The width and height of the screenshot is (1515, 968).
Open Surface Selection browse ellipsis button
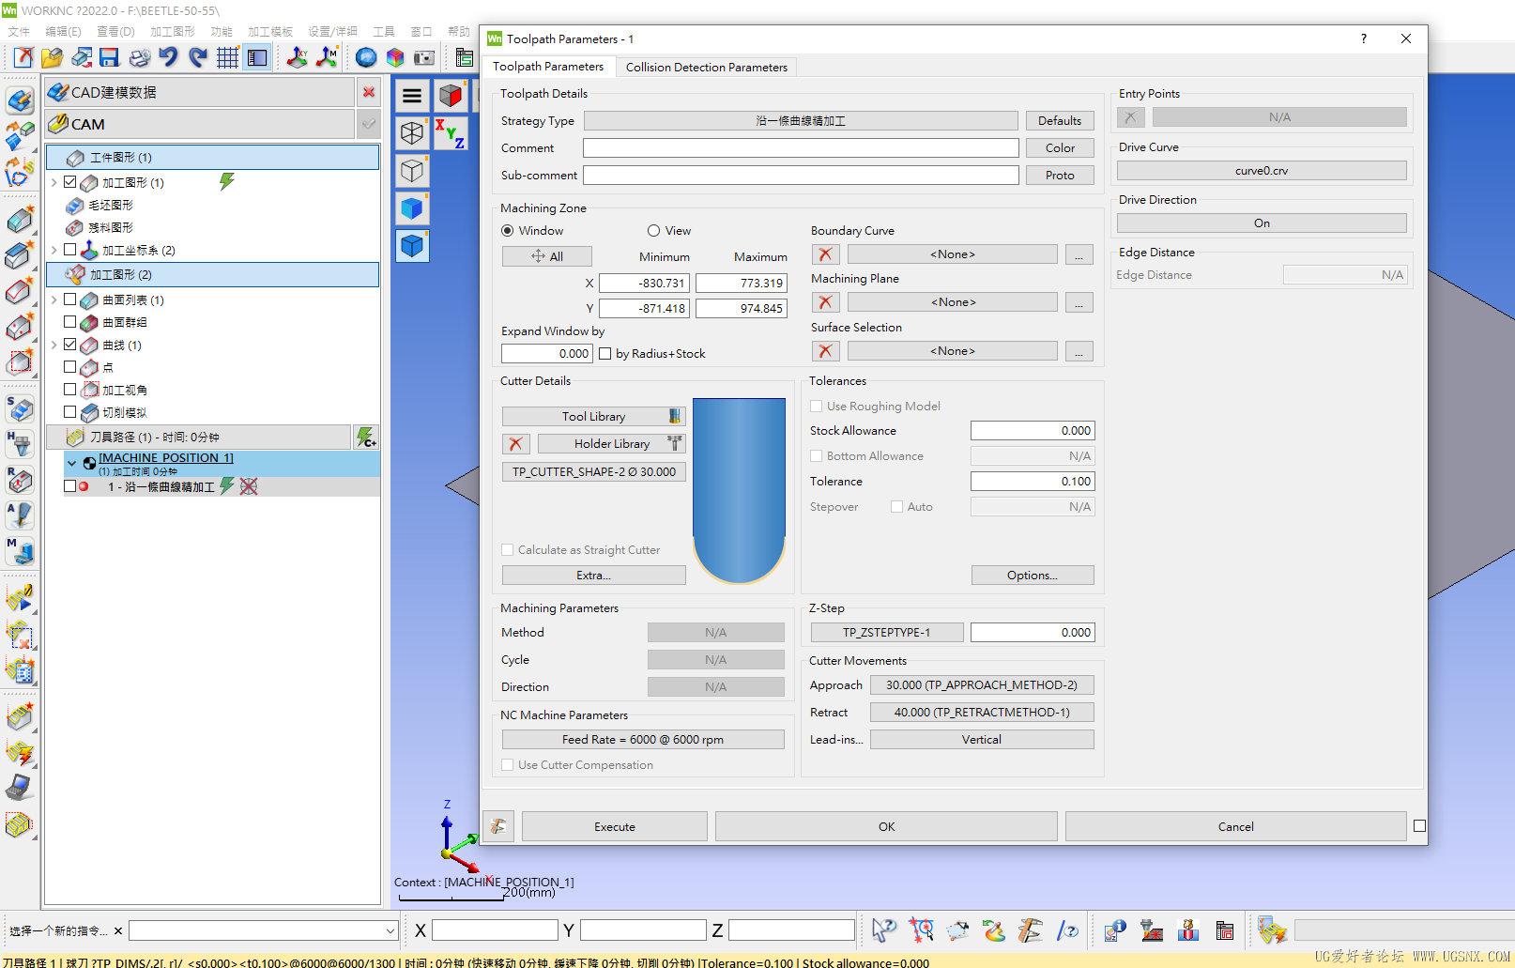(1079, 351)
